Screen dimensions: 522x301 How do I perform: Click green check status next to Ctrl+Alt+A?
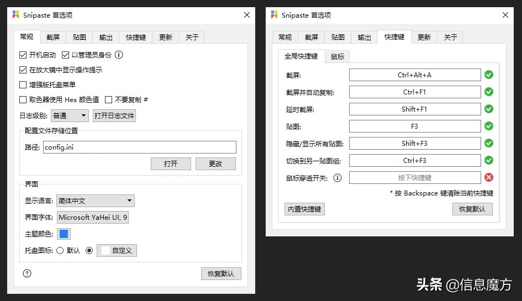click(x=489, y=75)
